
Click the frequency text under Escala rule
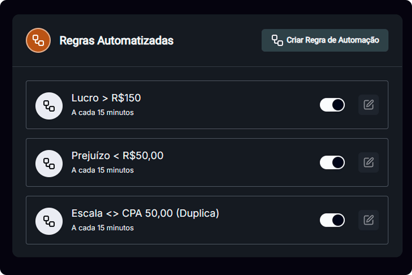[x=102, y=228]
